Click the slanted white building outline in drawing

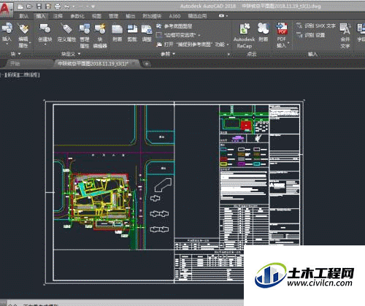click(x=163, y=185)
